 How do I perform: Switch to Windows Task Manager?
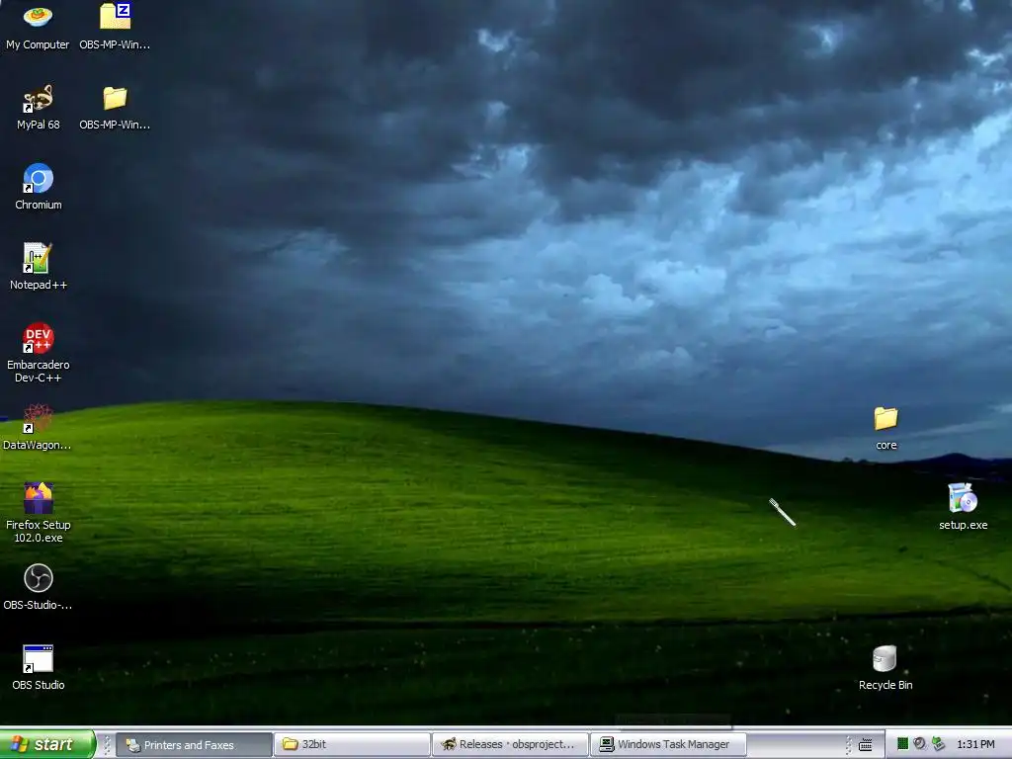click(x=668, y=745)
